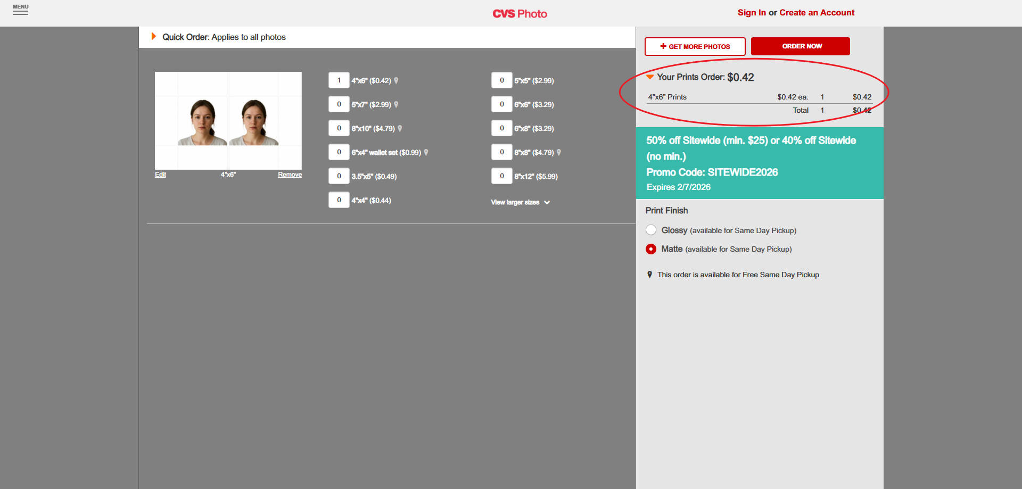Open the Sign In link
Screen dimensions: 1022x489
click(x=752, y=12)
